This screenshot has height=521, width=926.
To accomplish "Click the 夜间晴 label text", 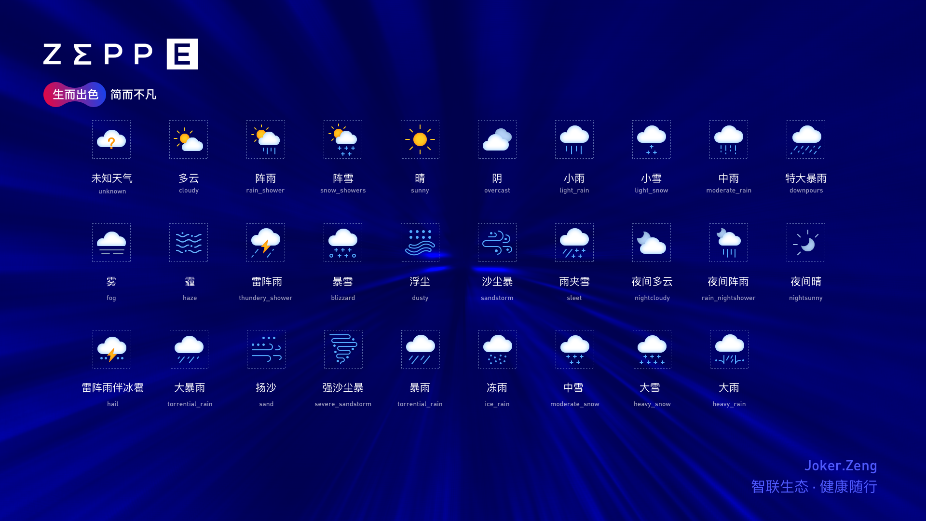I will [806, 282].
